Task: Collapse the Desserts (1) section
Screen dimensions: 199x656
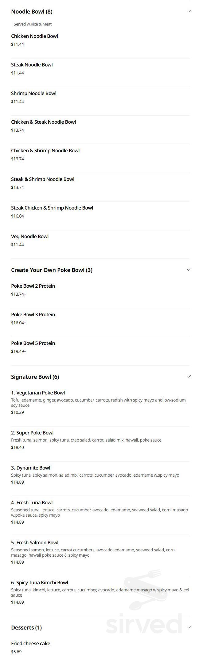Action: (x=189, y=627)
